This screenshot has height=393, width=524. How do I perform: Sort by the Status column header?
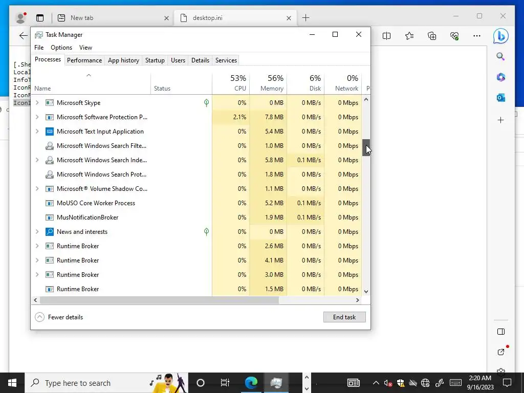182,83
